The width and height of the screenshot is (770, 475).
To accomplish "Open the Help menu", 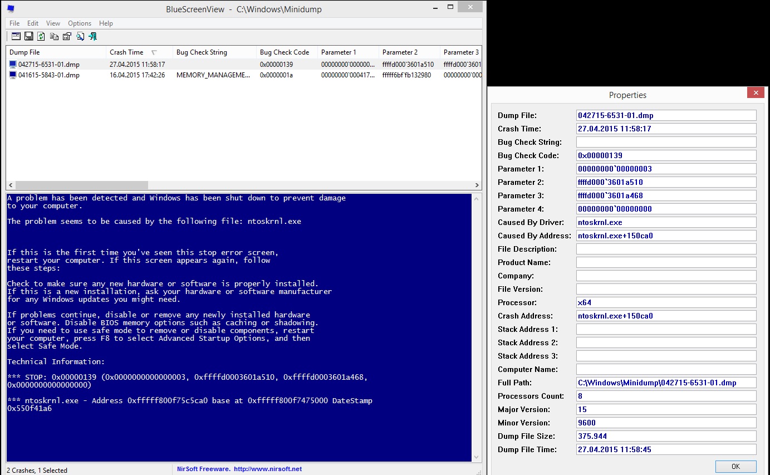I will (x=106, y=23).
